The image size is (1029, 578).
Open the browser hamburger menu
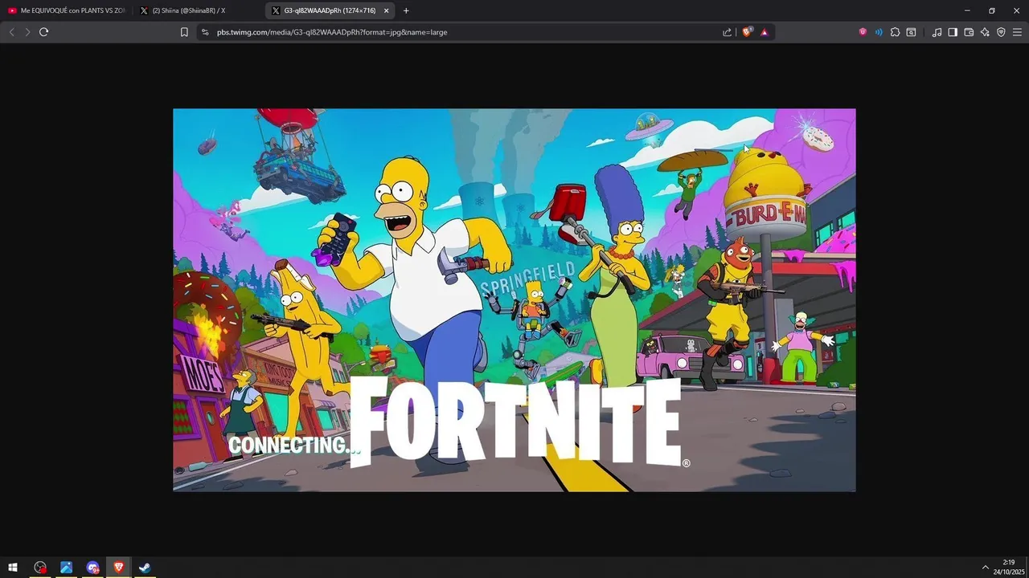coord(1017,32)
